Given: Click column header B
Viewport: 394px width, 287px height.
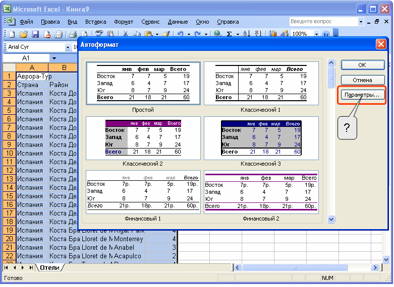Looking at the screenshot, I should click(x=64, y=67).
